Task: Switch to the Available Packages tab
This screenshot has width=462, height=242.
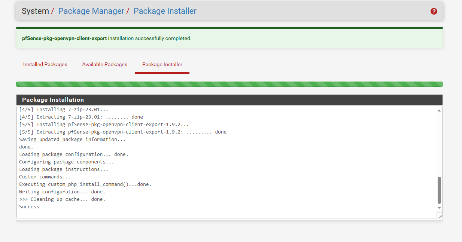Action: click(x=105, y=64)
